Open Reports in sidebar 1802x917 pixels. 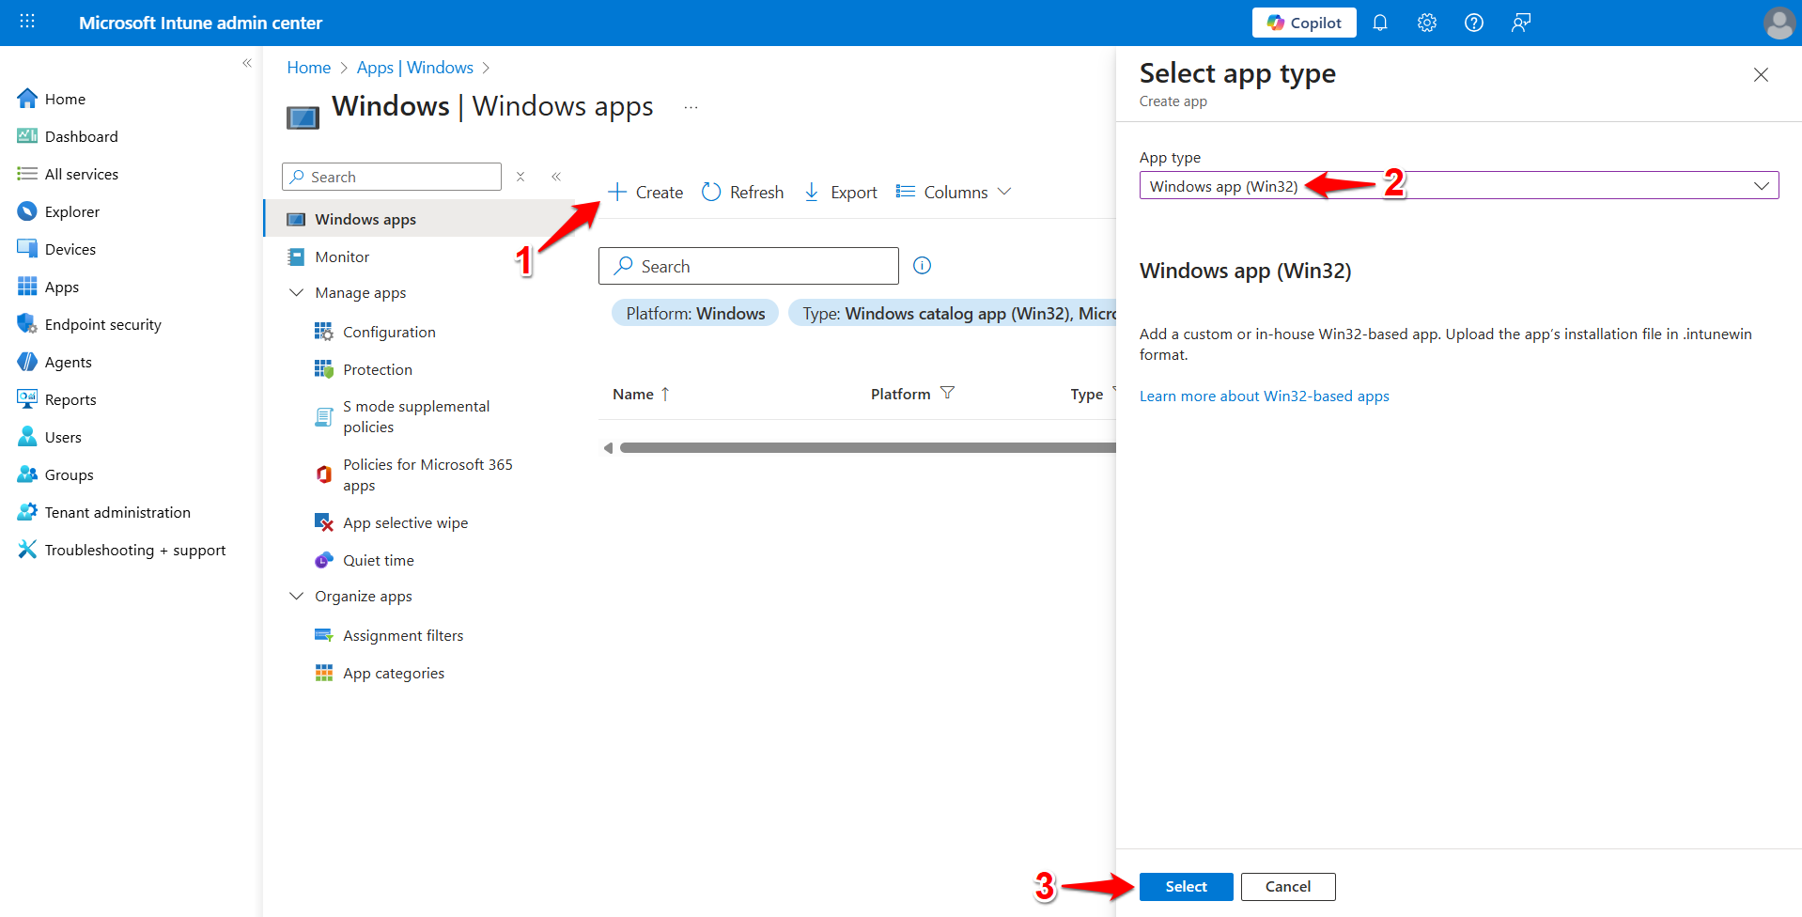coord(56,399)
